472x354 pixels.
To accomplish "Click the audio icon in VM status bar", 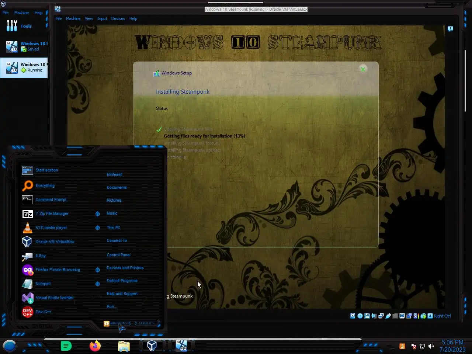I will coord(374,316).
